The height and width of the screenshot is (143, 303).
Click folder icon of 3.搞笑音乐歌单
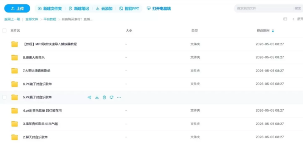tap(14, 124)
